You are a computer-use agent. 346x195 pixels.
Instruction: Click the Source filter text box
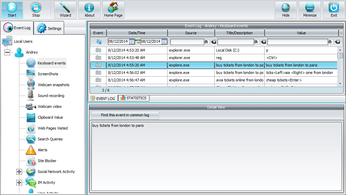[x=187, y=42]
